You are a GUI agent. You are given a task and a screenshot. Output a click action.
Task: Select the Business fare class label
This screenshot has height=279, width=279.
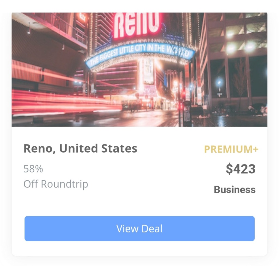tap(235, 190)
